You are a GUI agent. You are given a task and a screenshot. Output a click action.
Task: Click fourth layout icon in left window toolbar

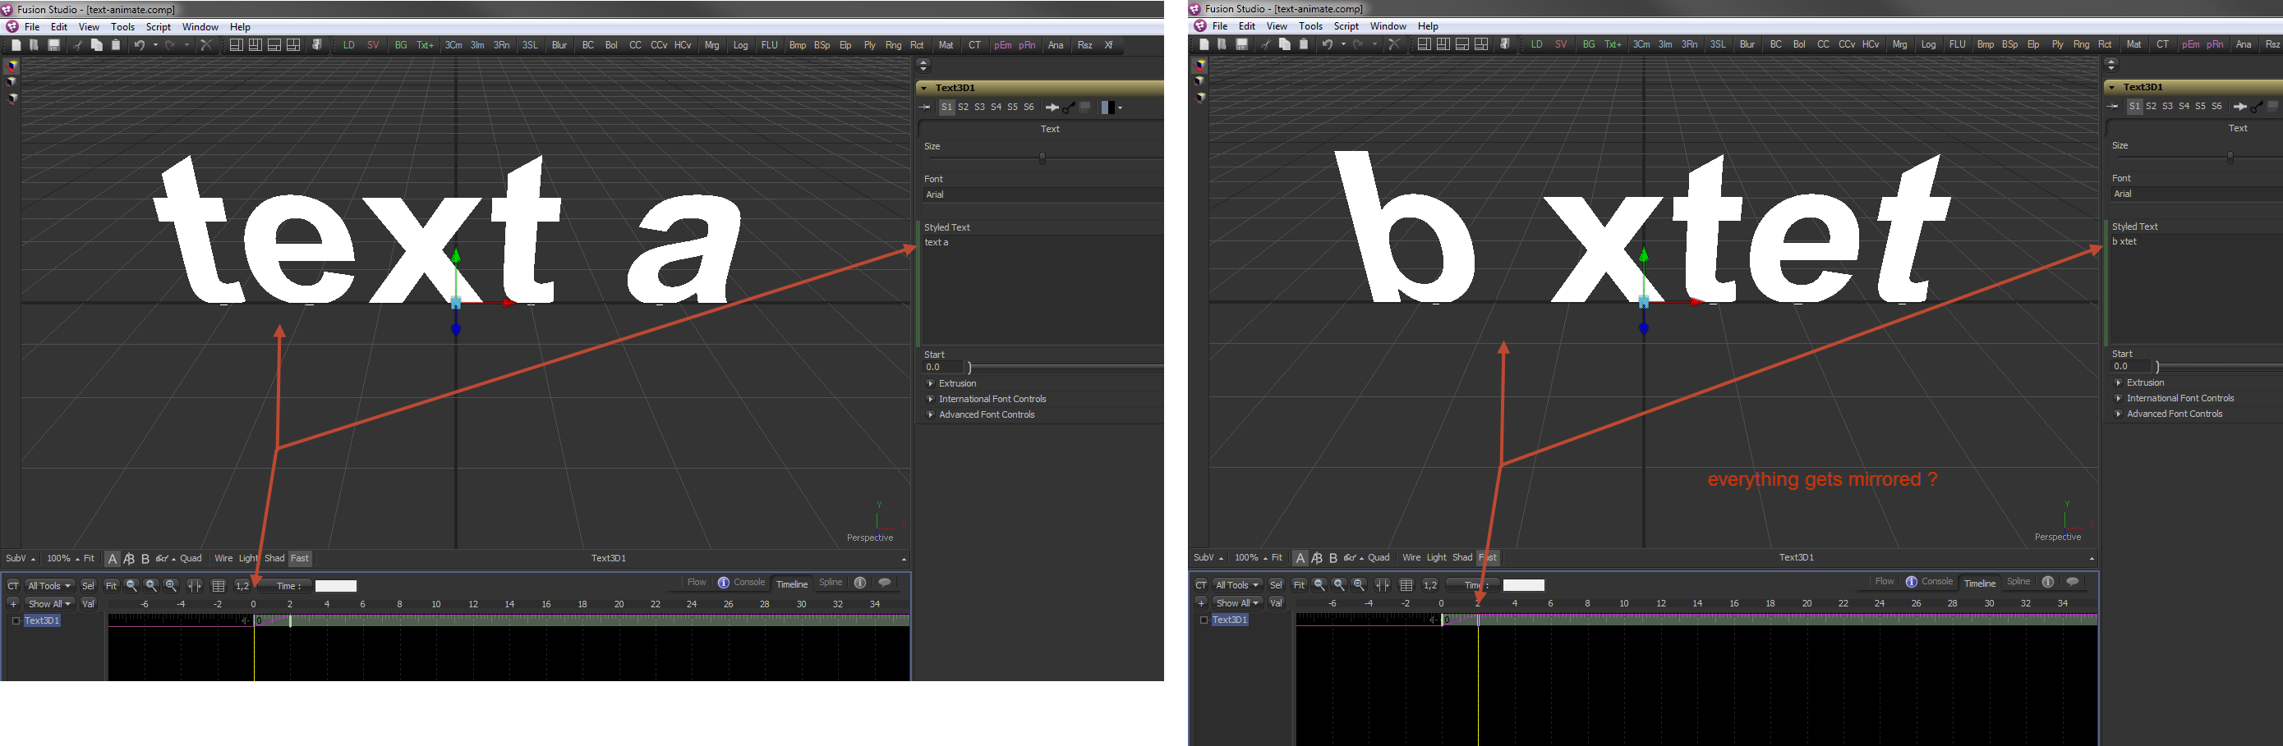click(293, 45)
